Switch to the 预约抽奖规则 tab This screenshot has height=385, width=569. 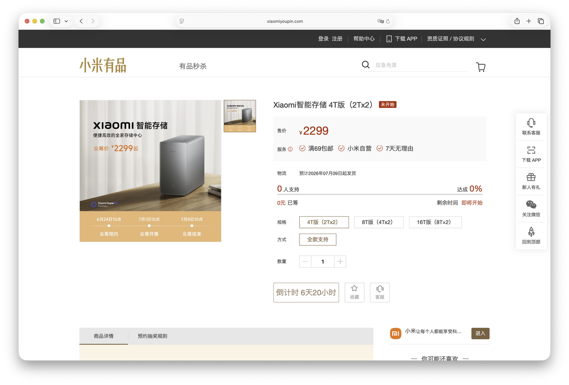tap(153, 336)
